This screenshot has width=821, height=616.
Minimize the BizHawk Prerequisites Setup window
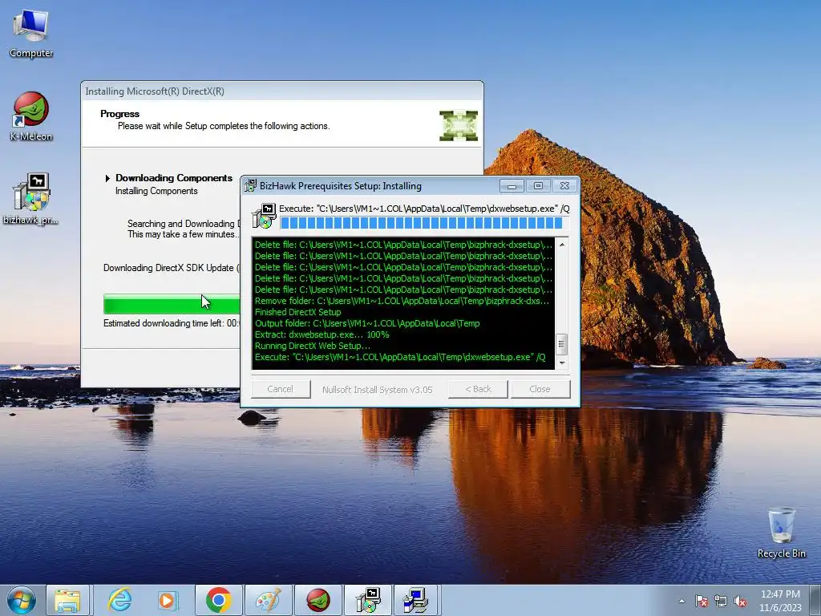[x=512, y=186]
